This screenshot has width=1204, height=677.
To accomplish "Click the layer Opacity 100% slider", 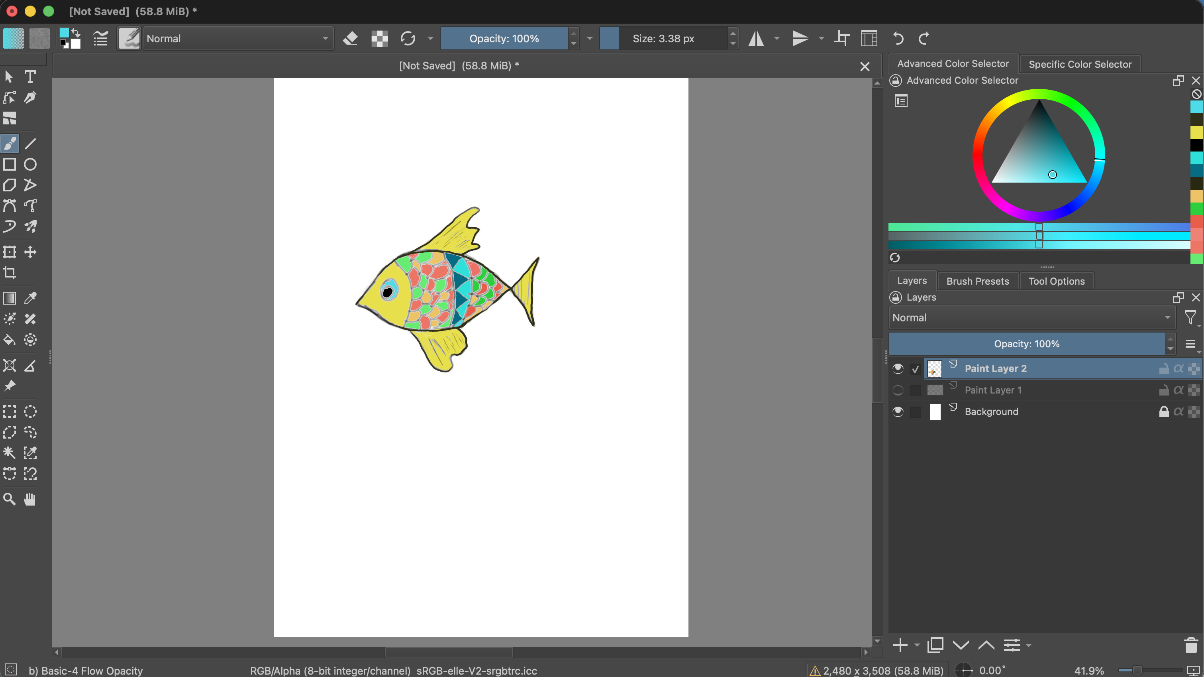I will click(1027, 344).
